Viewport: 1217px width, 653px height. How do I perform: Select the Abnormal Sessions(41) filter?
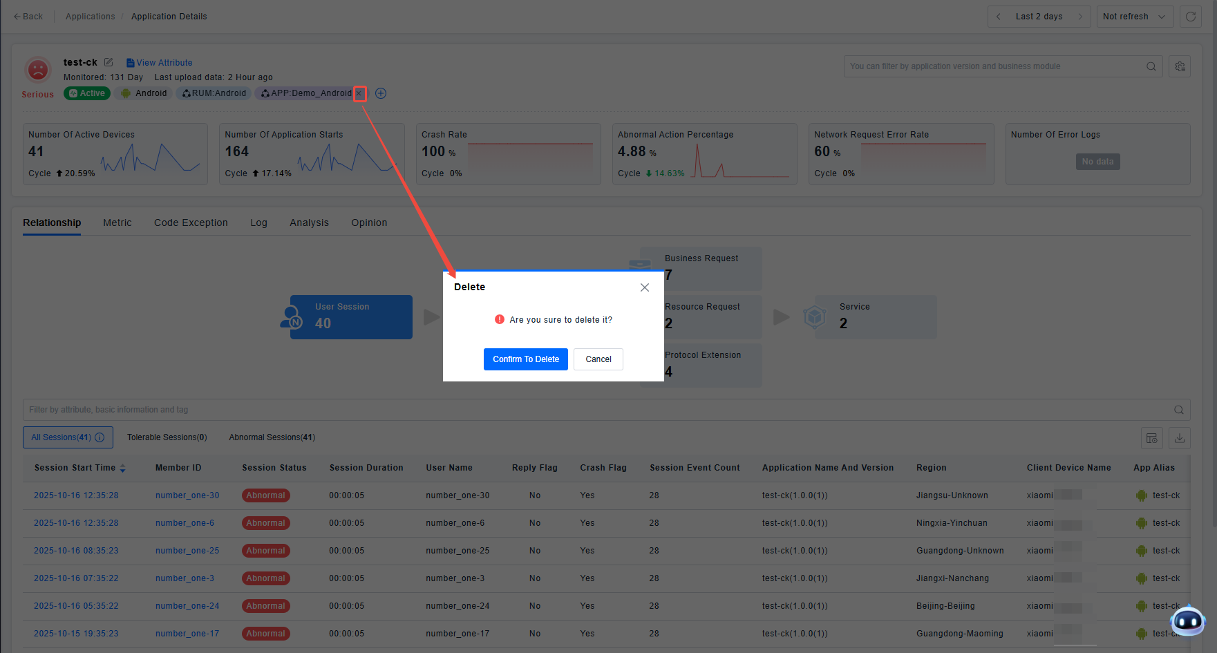(x=272, y=437)
